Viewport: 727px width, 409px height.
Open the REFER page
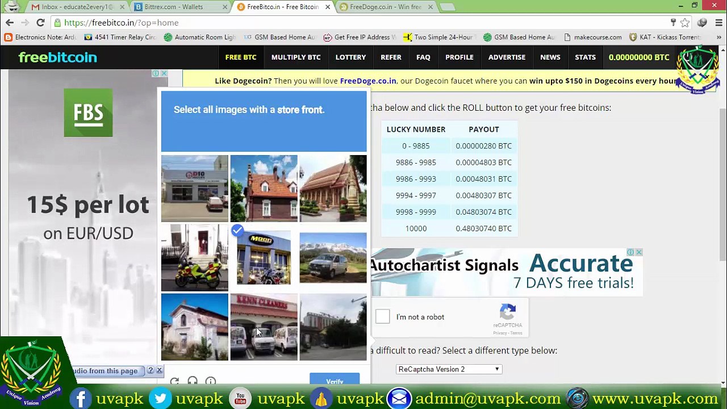click(x=391, y=57)
